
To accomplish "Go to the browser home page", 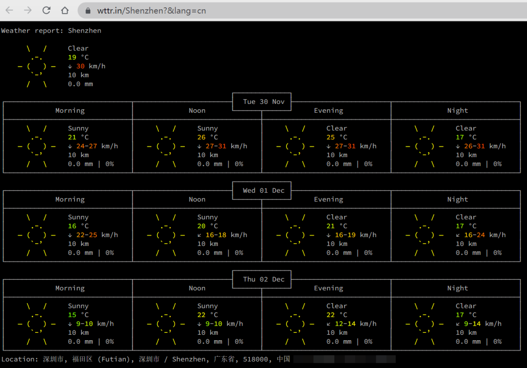I will click(65, 10).
